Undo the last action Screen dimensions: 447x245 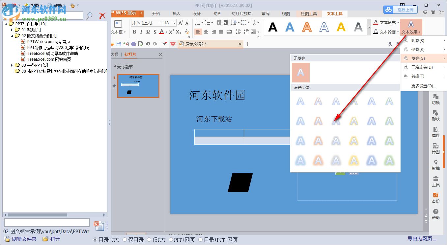pyautogui.click(x=148, y=44)
